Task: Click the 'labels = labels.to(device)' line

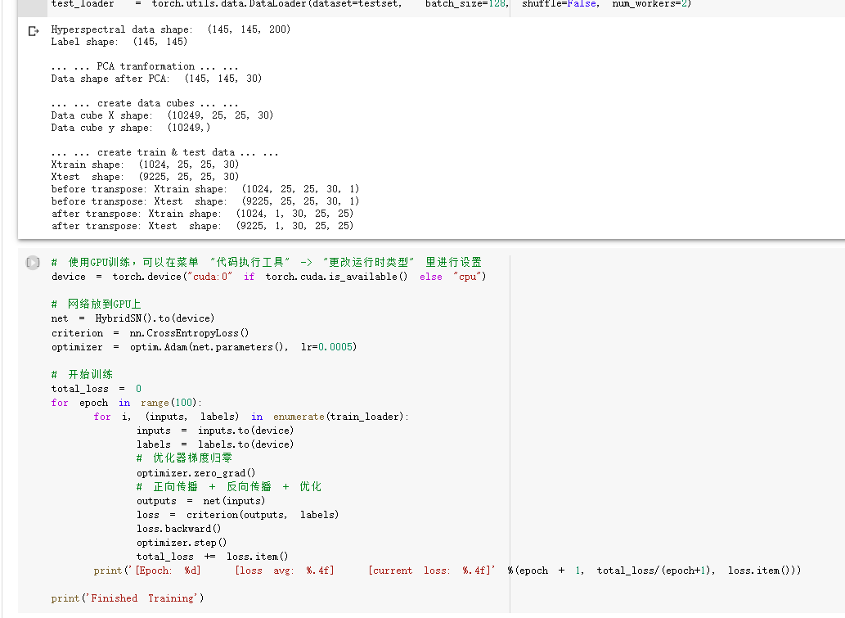Action: coord(215,445)
